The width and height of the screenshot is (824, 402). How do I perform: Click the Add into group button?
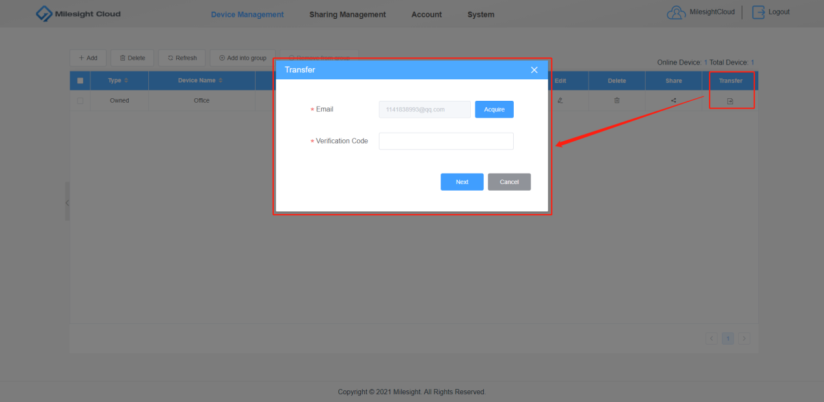(x=243, y=58)
